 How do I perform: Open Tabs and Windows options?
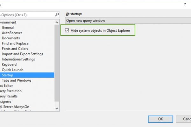17,80
